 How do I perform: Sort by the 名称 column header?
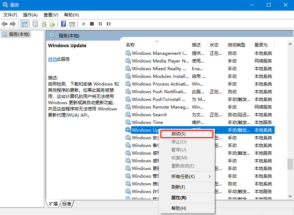point(157,45)
